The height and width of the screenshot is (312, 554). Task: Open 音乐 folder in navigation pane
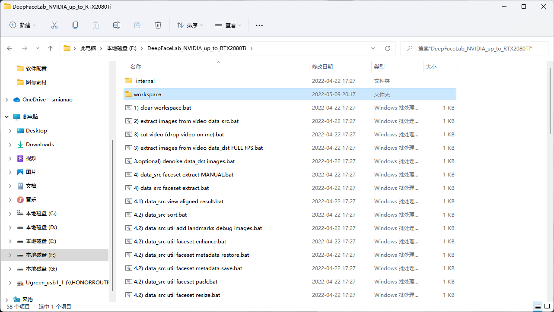pos(31,199)
